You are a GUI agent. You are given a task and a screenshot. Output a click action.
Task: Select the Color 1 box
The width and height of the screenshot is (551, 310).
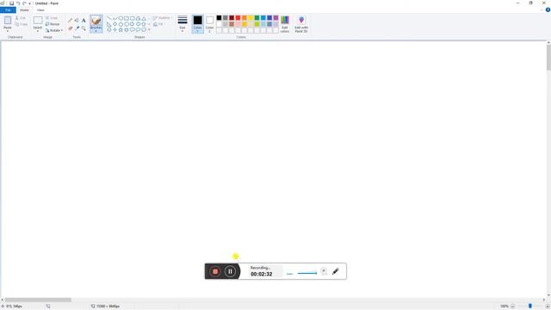[197, 24]
